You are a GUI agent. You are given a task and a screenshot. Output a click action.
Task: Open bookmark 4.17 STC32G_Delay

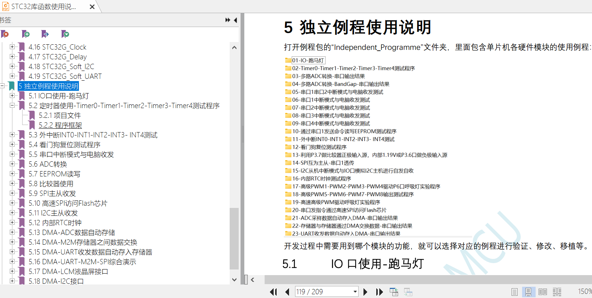[x=58, y=57]
